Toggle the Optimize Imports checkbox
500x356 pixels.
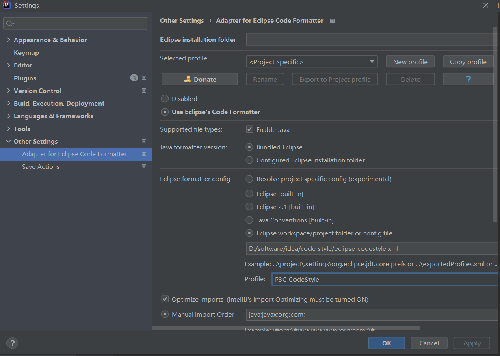165,299
